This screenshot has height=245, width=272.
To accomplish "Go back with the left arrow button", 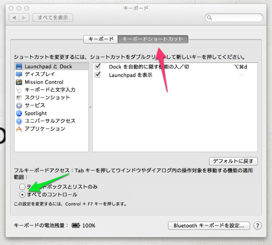I will point(14,18).
